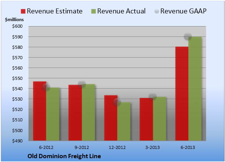Click the $520 y-axis label

(x=17, y=109)
